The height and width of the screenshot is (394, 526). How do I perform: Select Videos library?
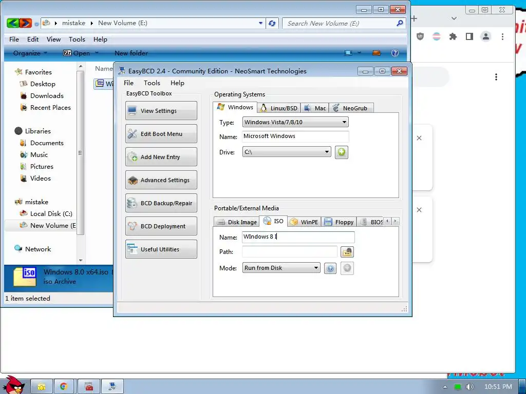click(x=40, y=178)
